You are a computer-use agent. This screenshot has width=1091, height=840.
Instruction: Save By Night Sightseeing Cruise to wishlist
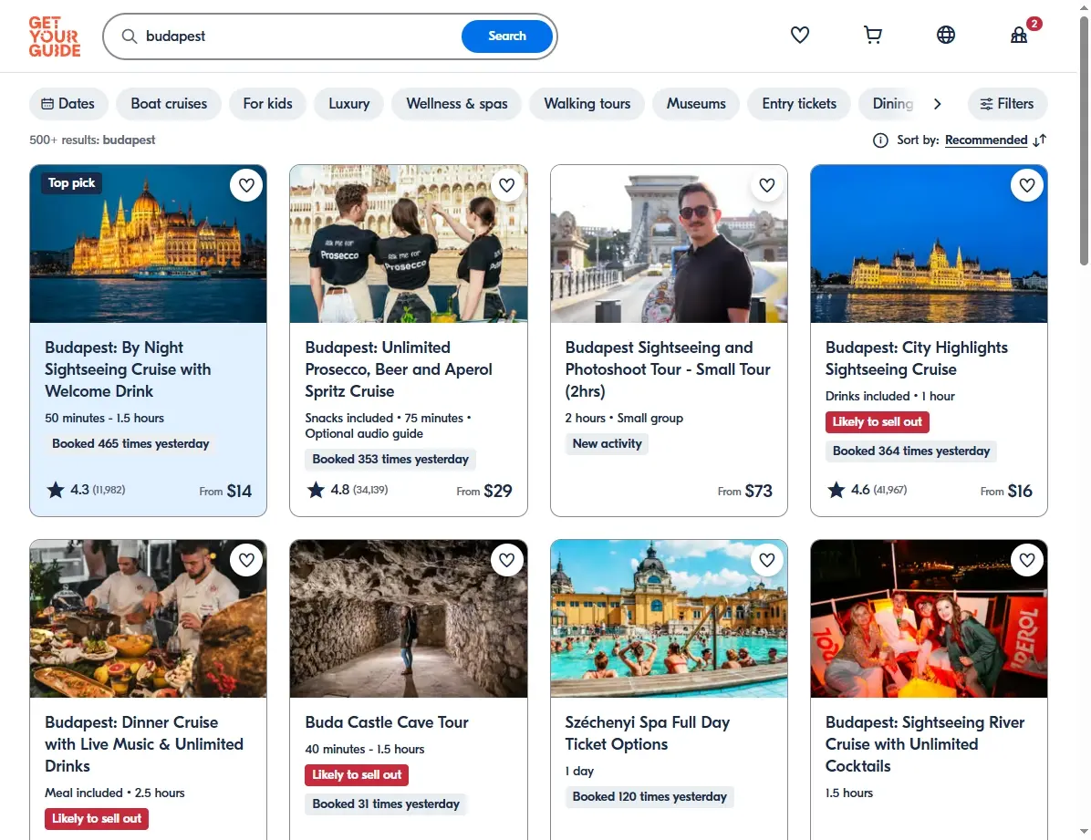[246, 185]
